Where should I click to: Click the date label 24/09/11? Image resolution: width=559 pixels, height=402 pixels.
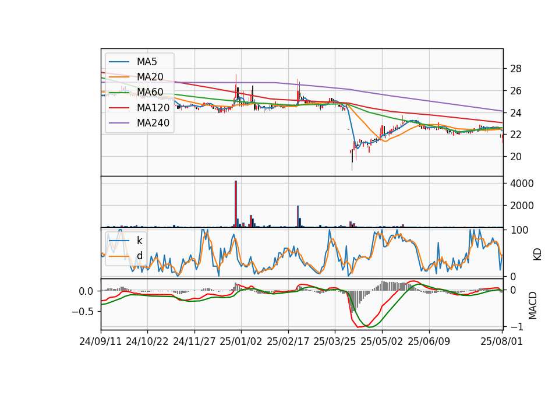[x=101, y=342]
